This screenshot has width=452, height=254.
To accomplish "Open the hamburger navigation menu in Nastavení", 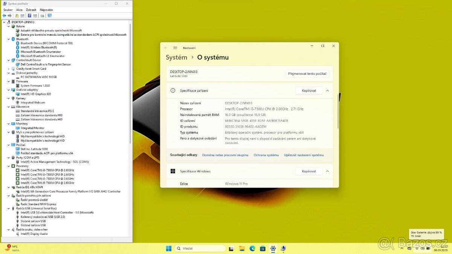I will pos(175,48).
